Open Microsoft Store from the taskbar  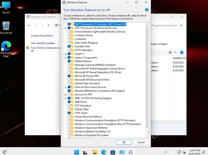click(113, 152)
